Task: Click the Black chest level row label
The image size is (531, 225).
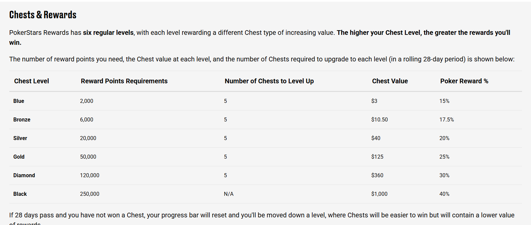Action: click(20, 194)
